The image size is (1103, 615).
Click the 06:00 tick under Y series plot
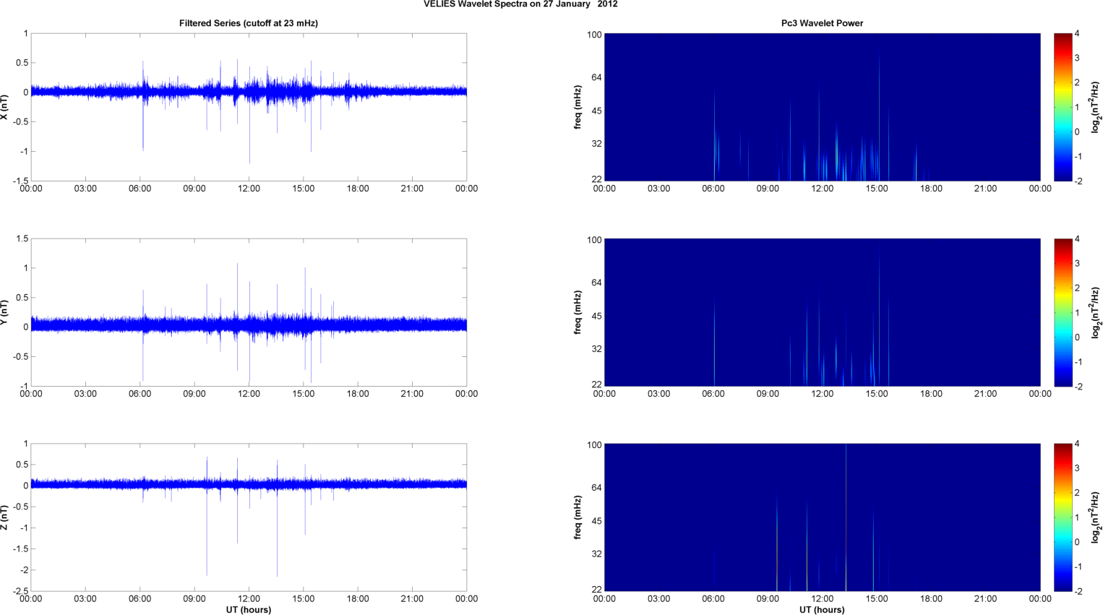tap(140, 394)
